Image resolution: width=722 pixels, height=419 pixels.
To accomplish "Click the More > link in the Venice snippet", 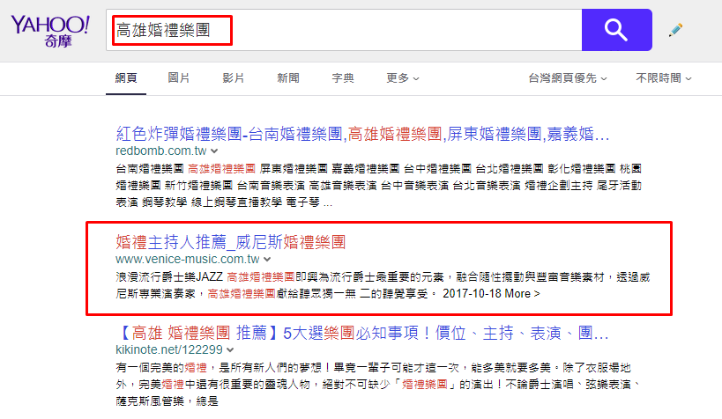I will point(522,293).
